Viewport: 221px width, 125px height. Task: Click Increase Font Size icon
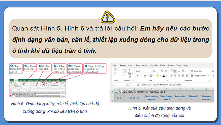click(162, 71)
